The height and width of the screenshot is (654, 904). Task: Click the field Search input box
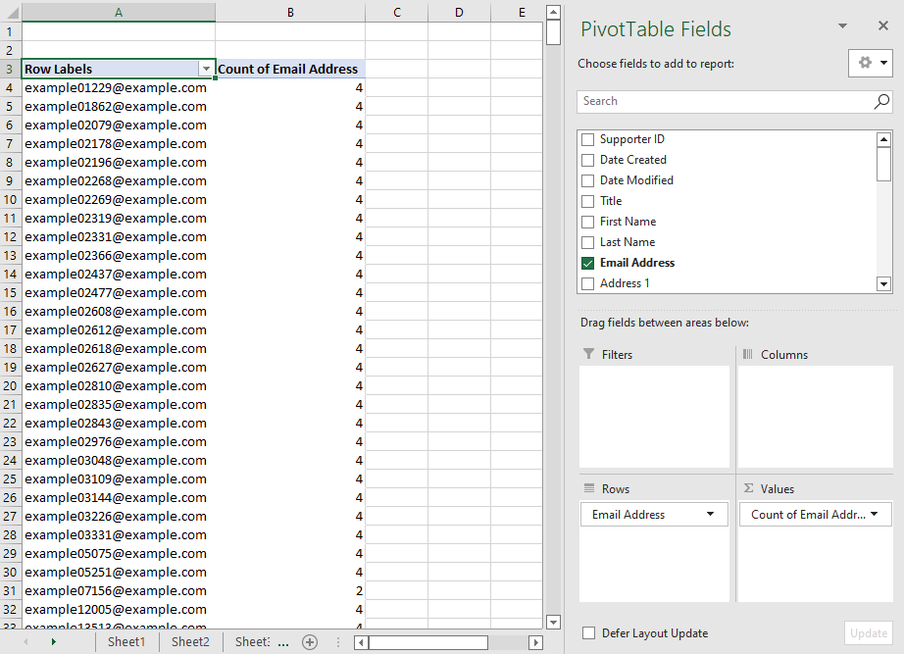coord(724,101)
